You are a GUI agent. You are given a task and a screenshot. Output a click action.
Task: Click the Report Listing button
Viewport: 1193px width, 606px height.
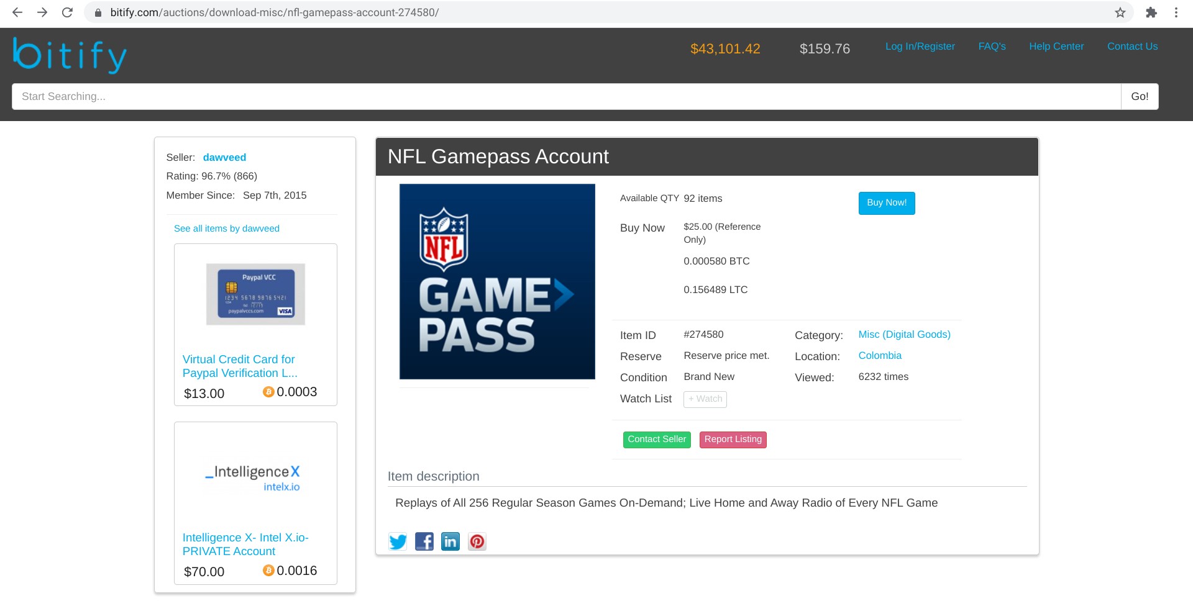click(x=733, y=440)
